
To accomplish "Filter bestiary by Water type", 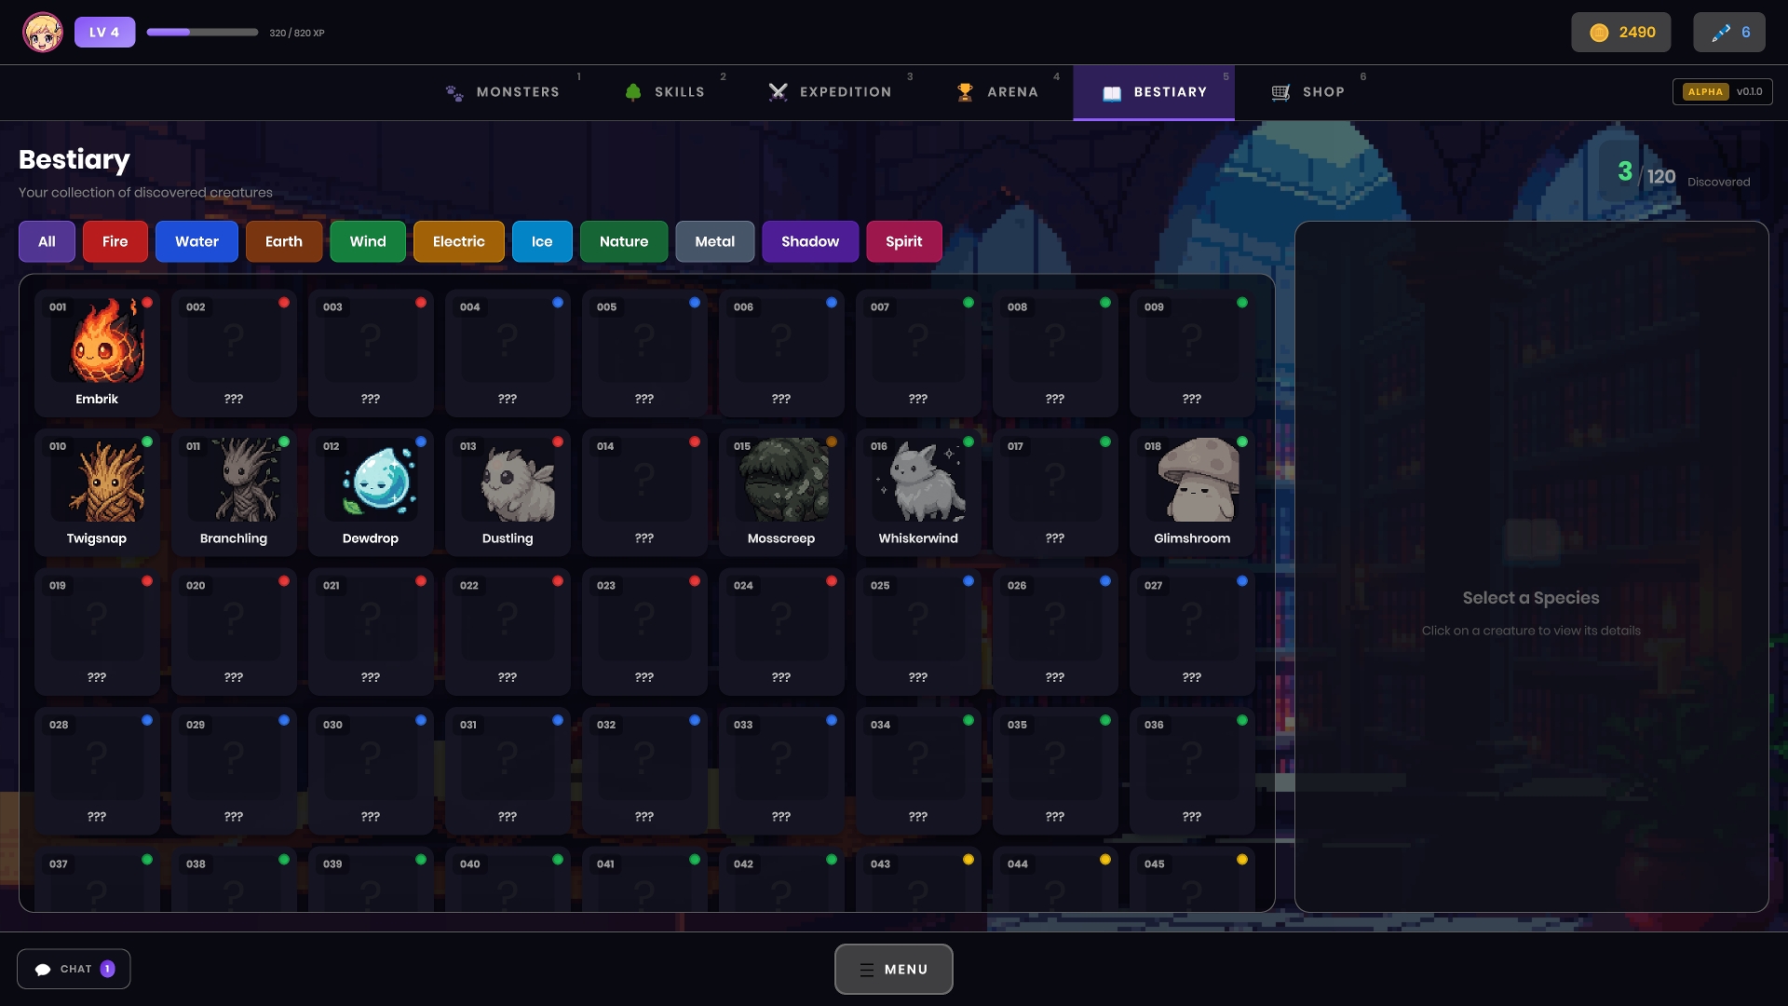I will (x=196, y=242).
